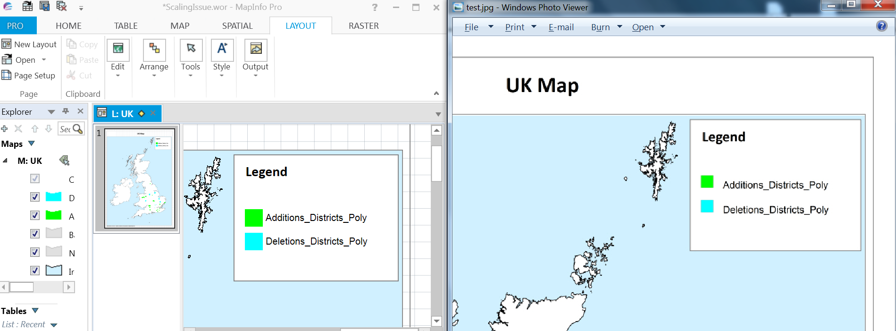Image resolution: width=896 pixels, height=331 pixels.
Task: Click the move down arrow in Explorer
Action: click(x=49, y=128)
